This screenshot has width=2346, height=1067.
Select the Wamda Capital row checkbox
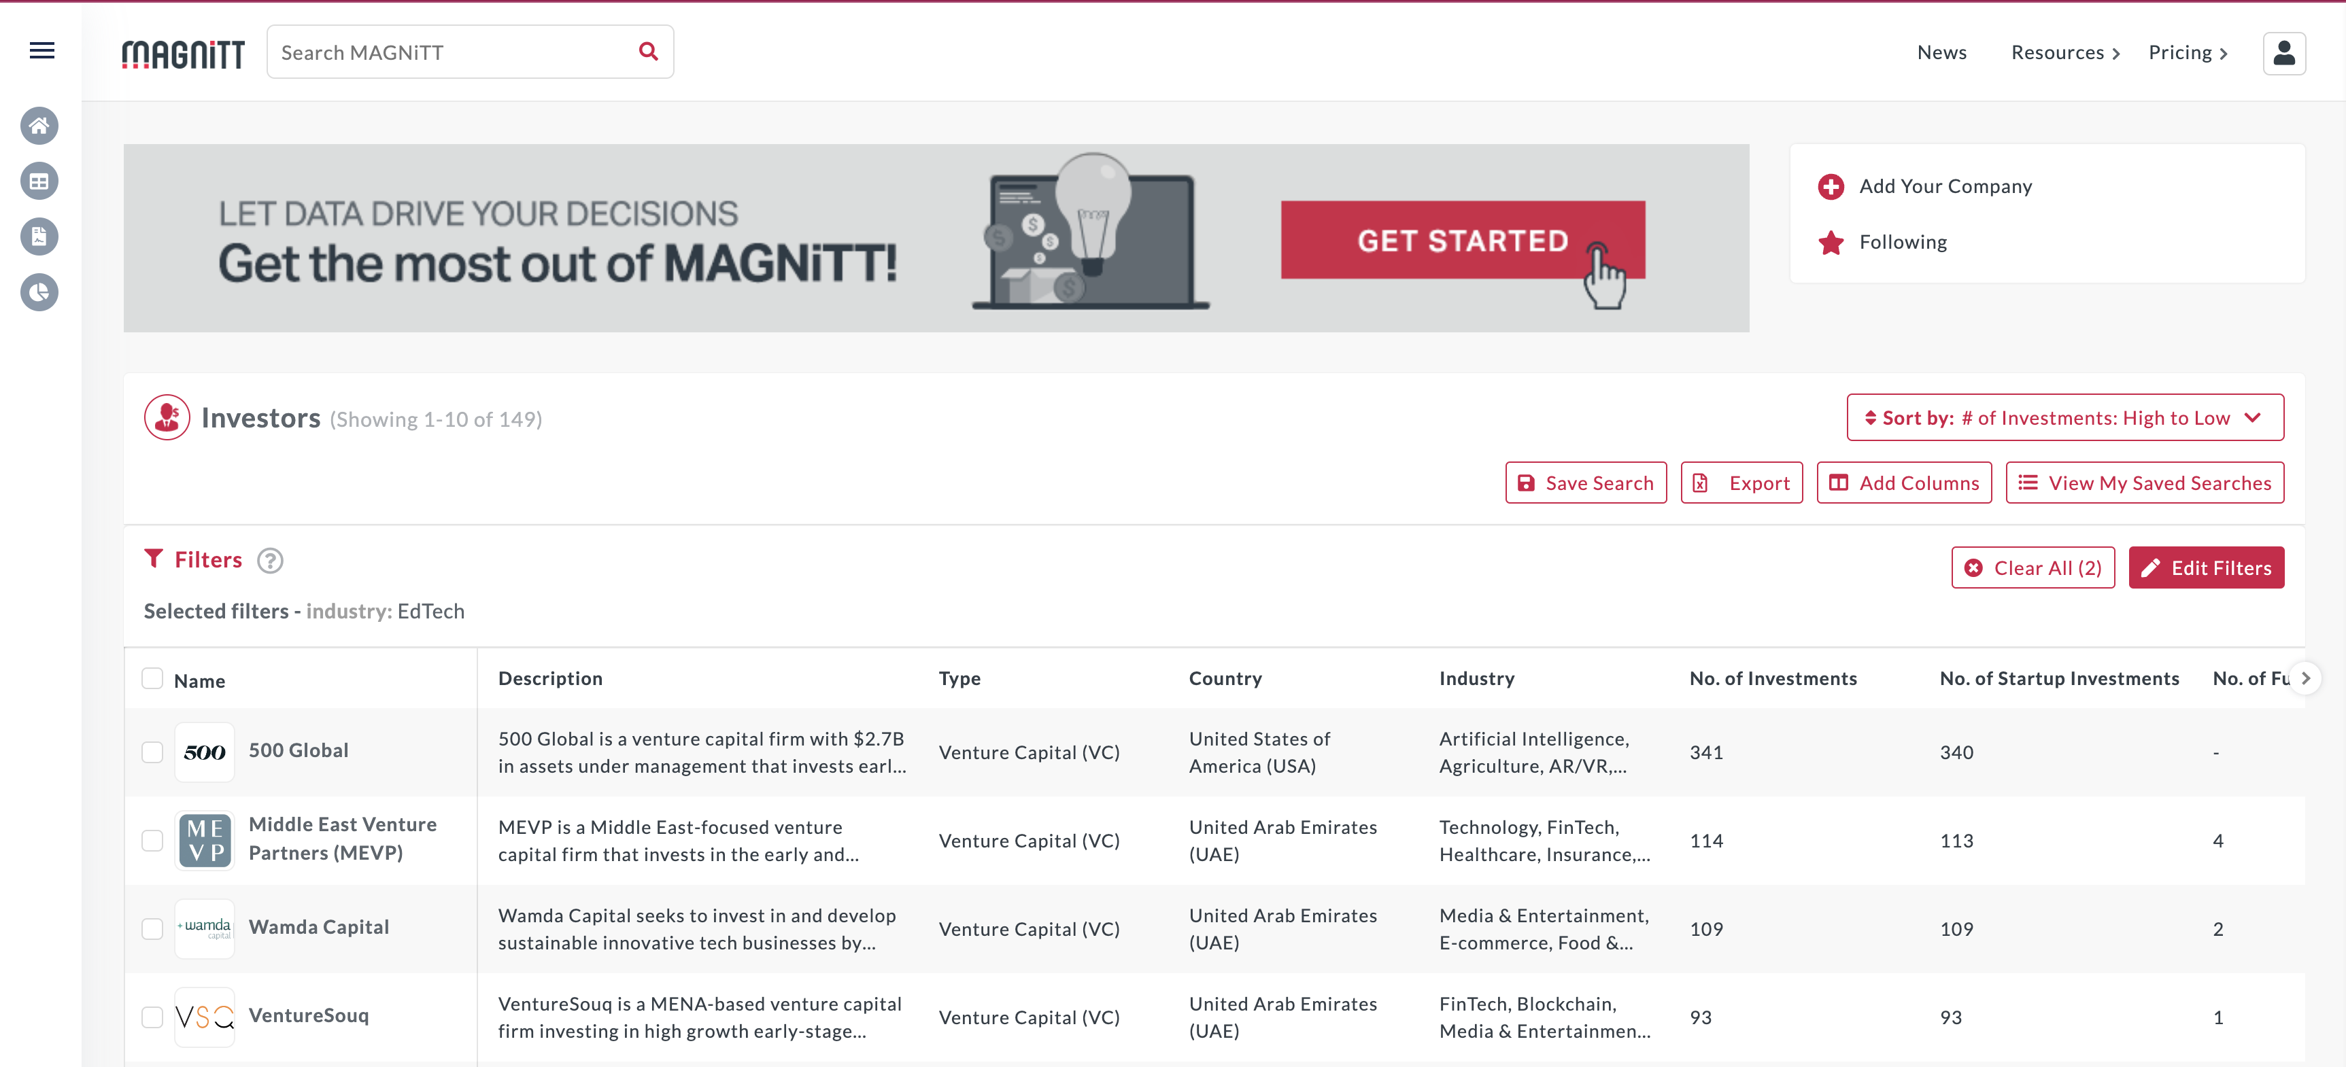coord(152,928)
